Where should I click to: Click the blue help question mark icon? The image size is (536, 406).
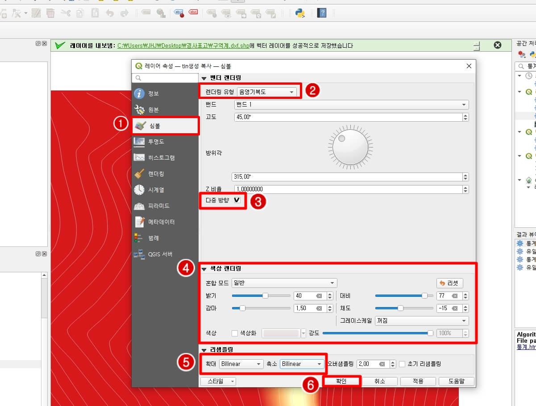[322, 13]
